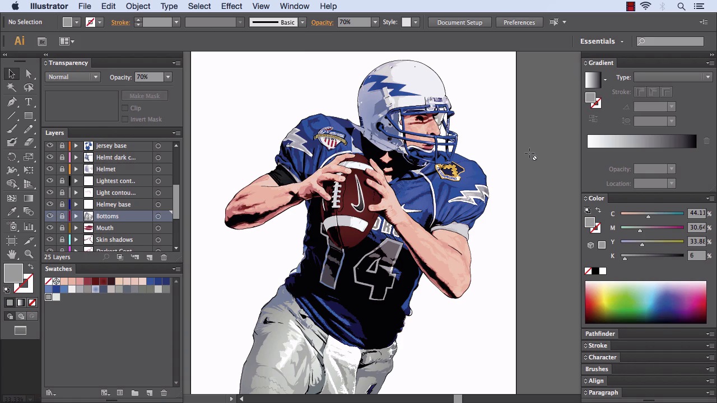Expand the Bottoms layer

(76, 216)
